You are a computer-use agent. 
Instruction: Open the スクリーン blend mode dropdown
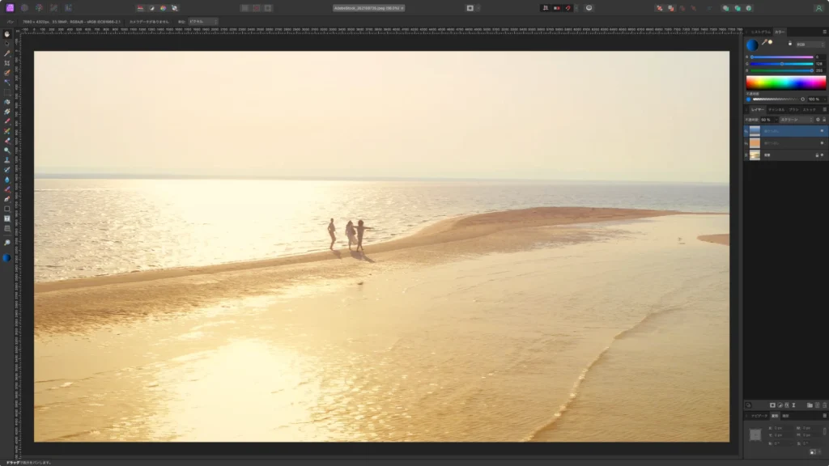coord(797,118)
